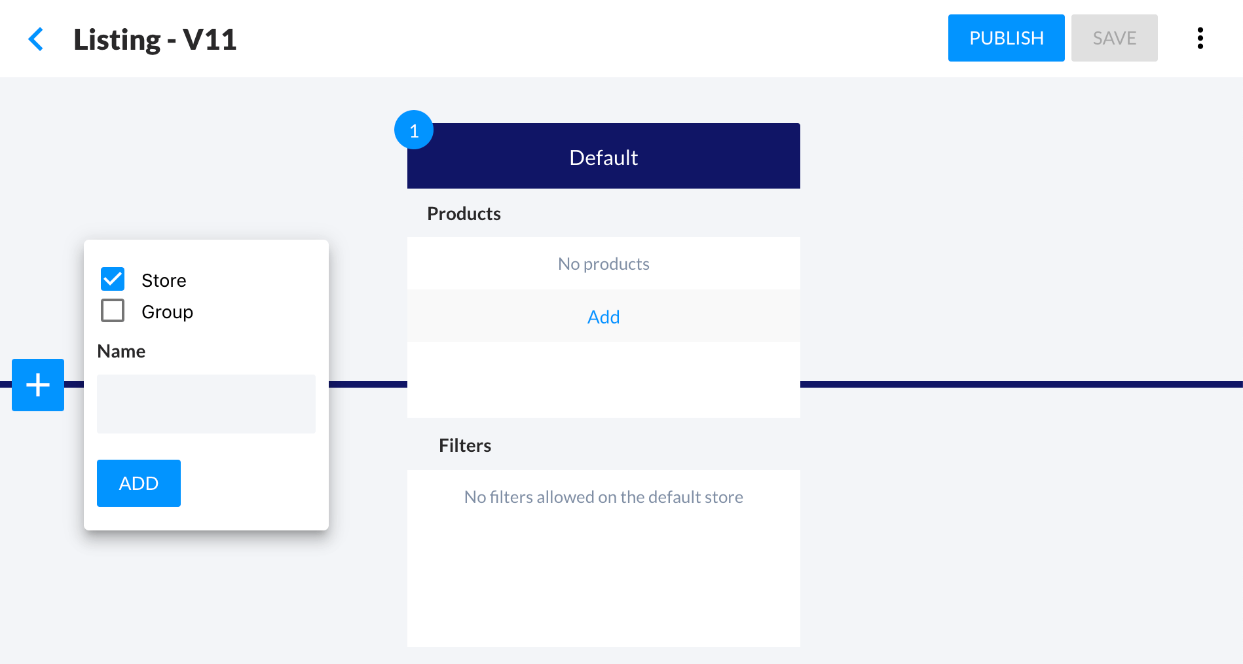Click the 'No filters allowed' message
Viewport: 1243px width, 664px height.
click(603, 497)
